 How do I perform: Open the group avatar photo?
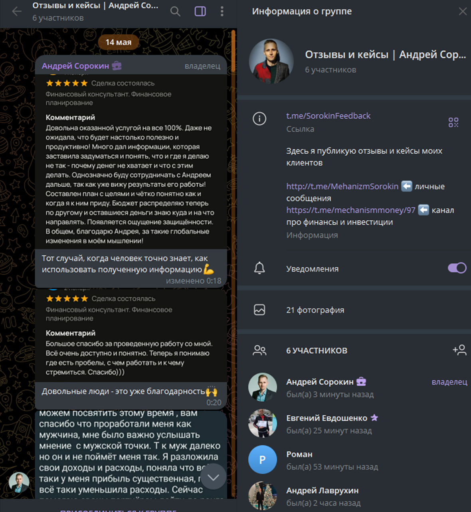[271, 61]
